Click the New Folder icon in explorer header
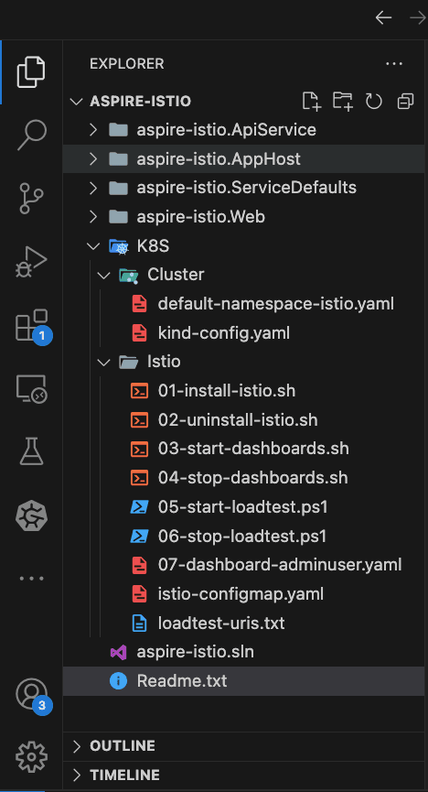428x792 pixels. pos(343,101)
